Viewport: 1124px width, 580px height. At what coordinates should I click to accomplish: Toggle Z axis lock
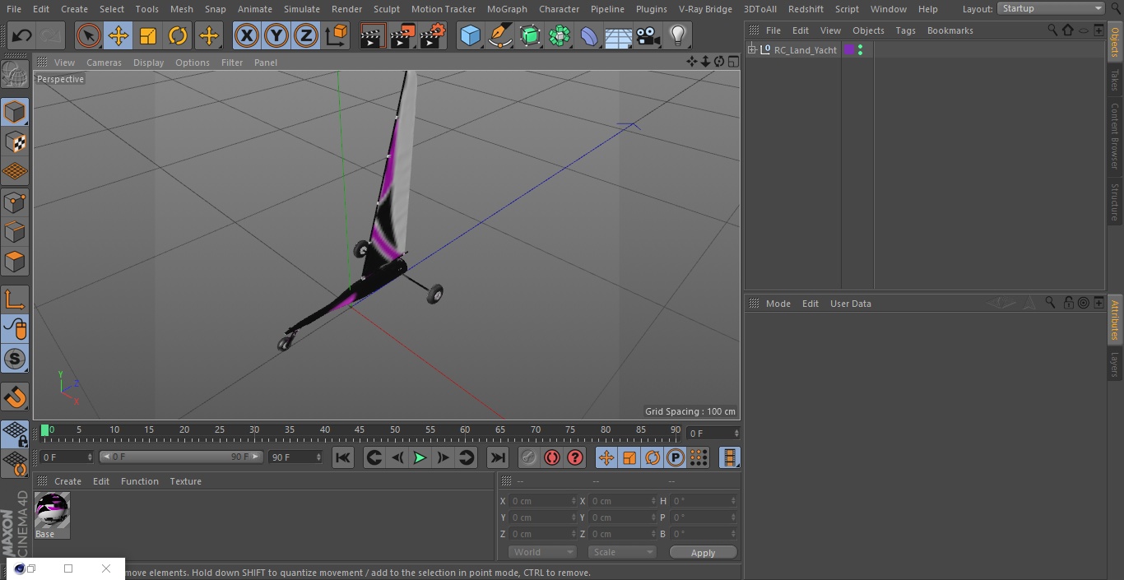point(306,35)
